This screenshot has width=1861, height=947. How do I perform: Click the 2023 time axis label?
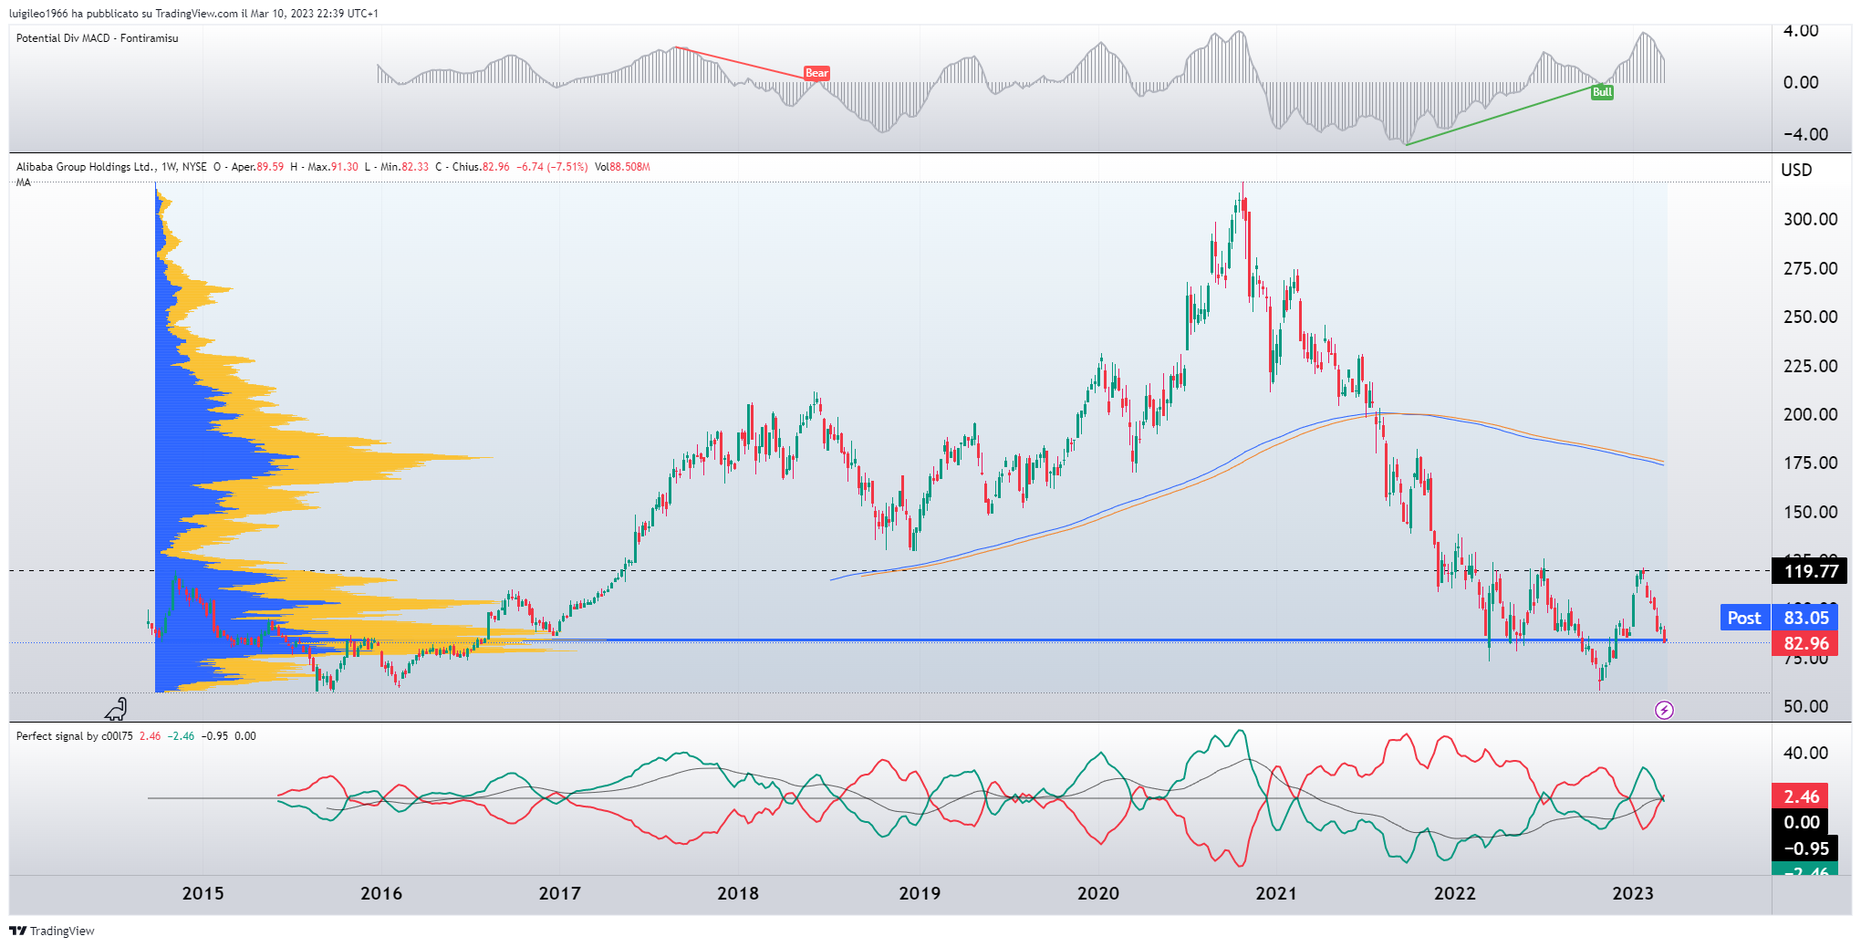click(x=1633, y=893)
